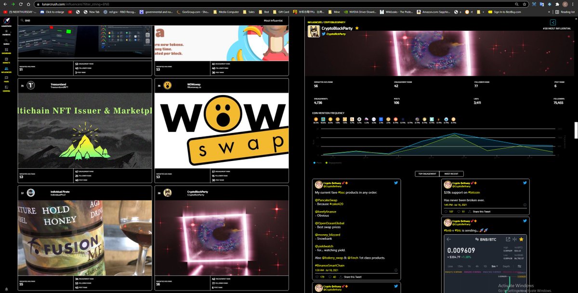The height and width of the screenshot is (293, 578).
Task: Open Feeds in the left sidebar
Action: pos(6,80)
